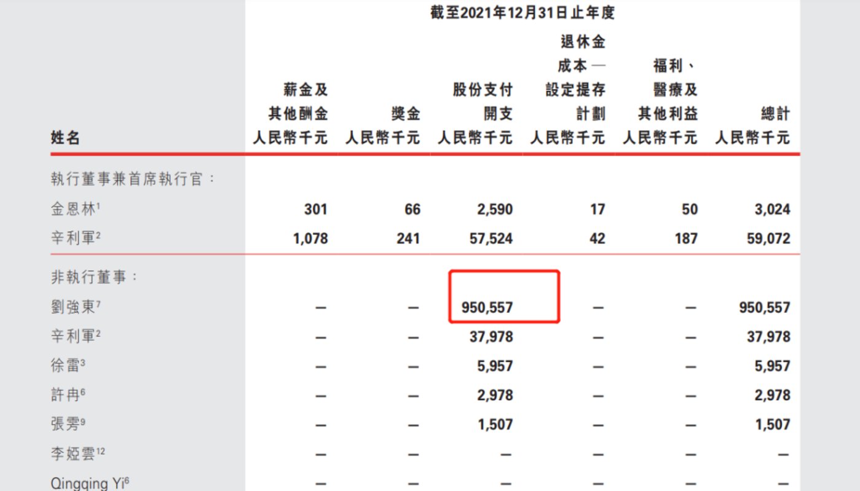Select the share payment value 57,524

pyautogui.click(x=491, y=238)
